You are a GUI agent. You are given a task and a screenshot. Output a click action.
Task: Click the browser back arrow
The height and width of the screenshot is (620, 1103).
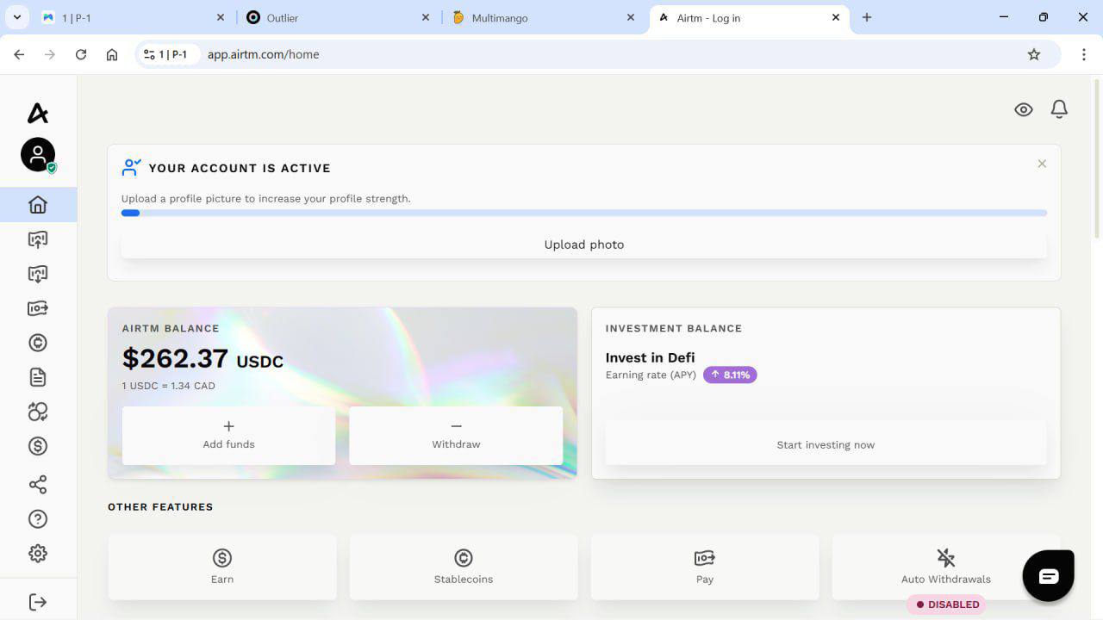[x=19, y=54]
